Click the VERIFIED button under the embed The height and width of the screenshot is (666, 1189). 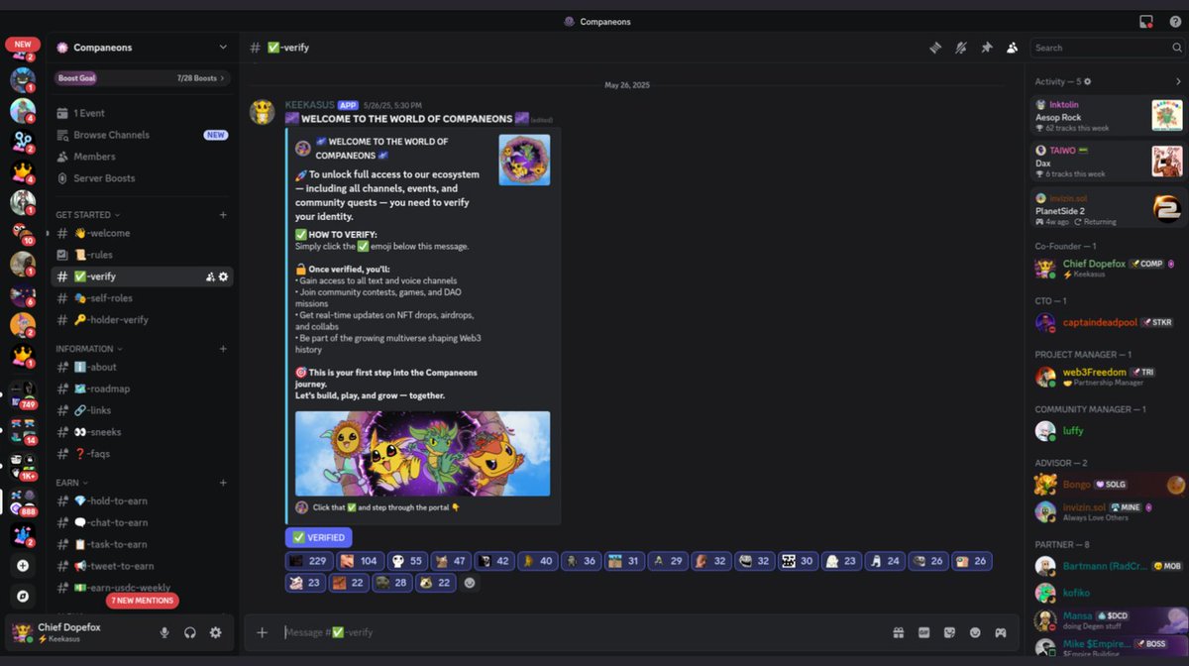(x=318, y=537)
